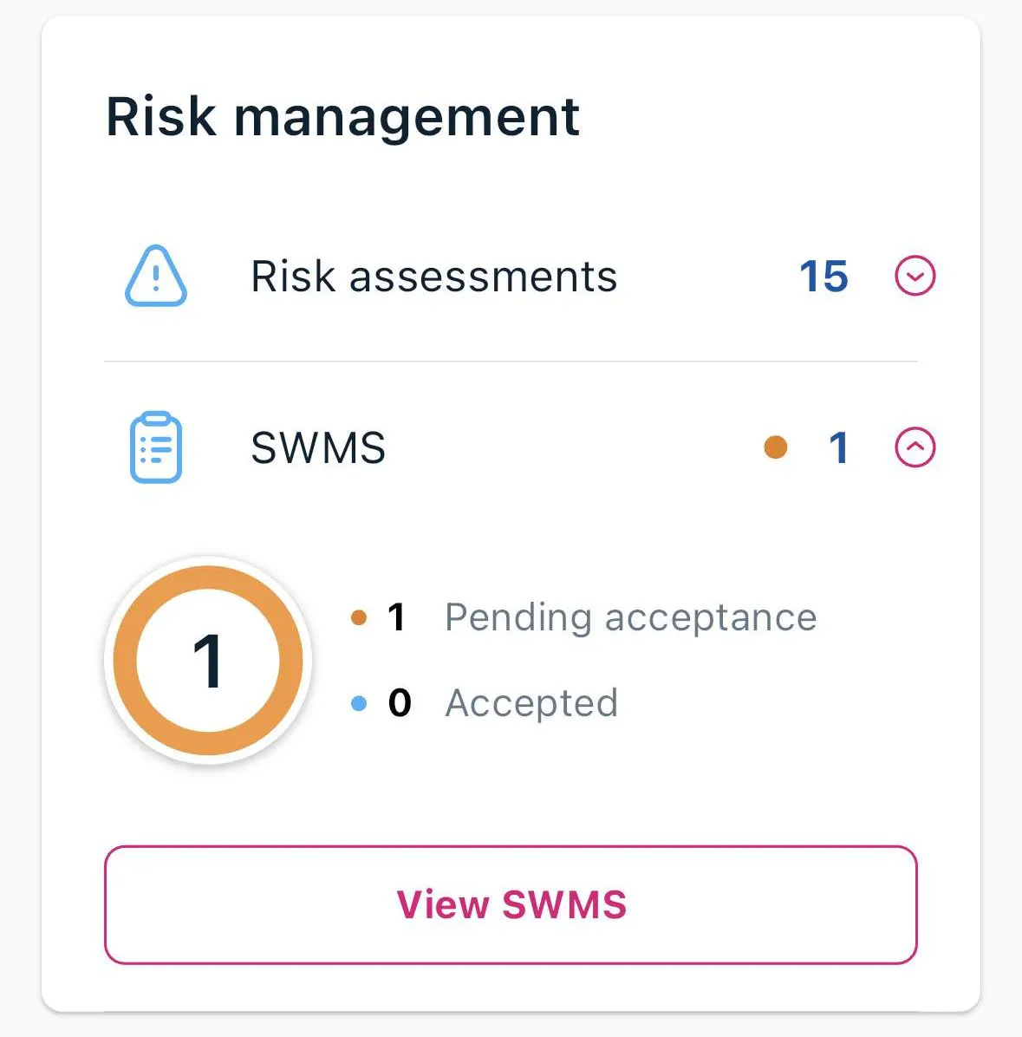Click the Risk management heading

[x=342, y=117]
